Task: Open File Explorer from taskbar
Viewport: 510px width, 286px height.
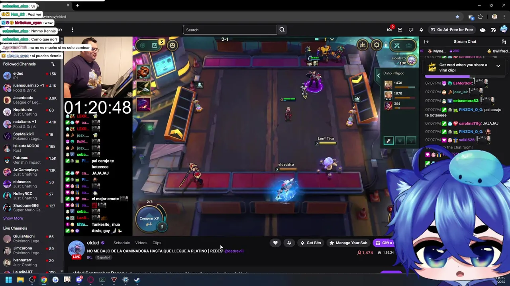Action: tap(20, 280)
